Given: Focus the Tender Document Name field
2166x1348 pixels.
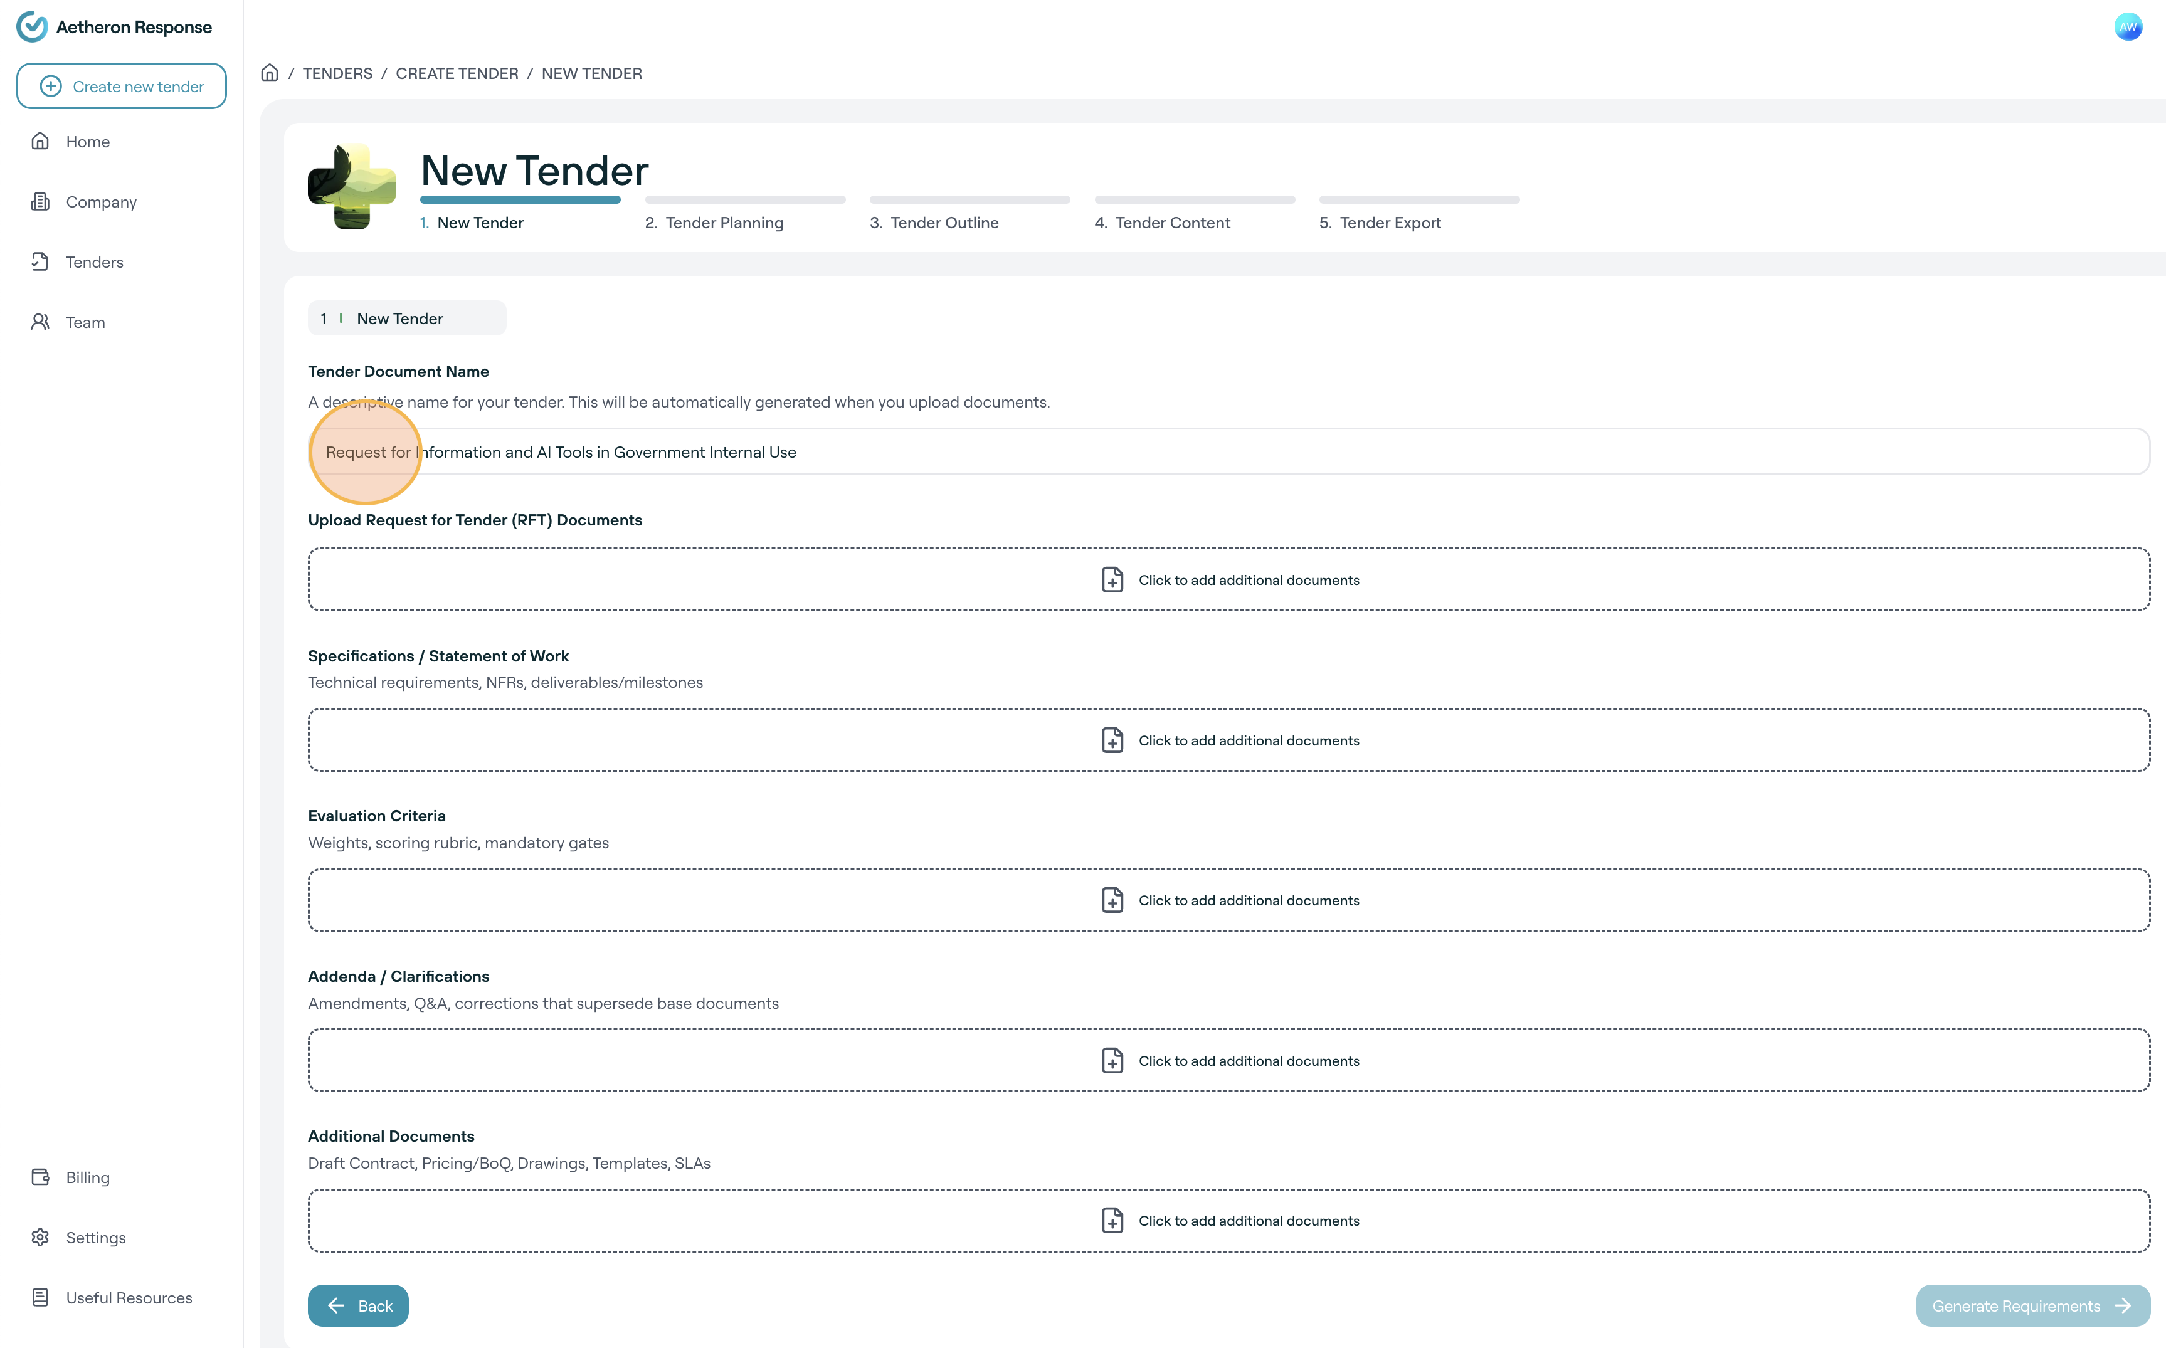Looking at the screenshot, I should (x=1228, y=452).
